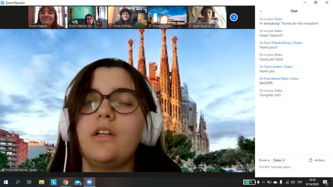
Task: Show hidden tray icons with the up arrow
Action: click(263, 182)
